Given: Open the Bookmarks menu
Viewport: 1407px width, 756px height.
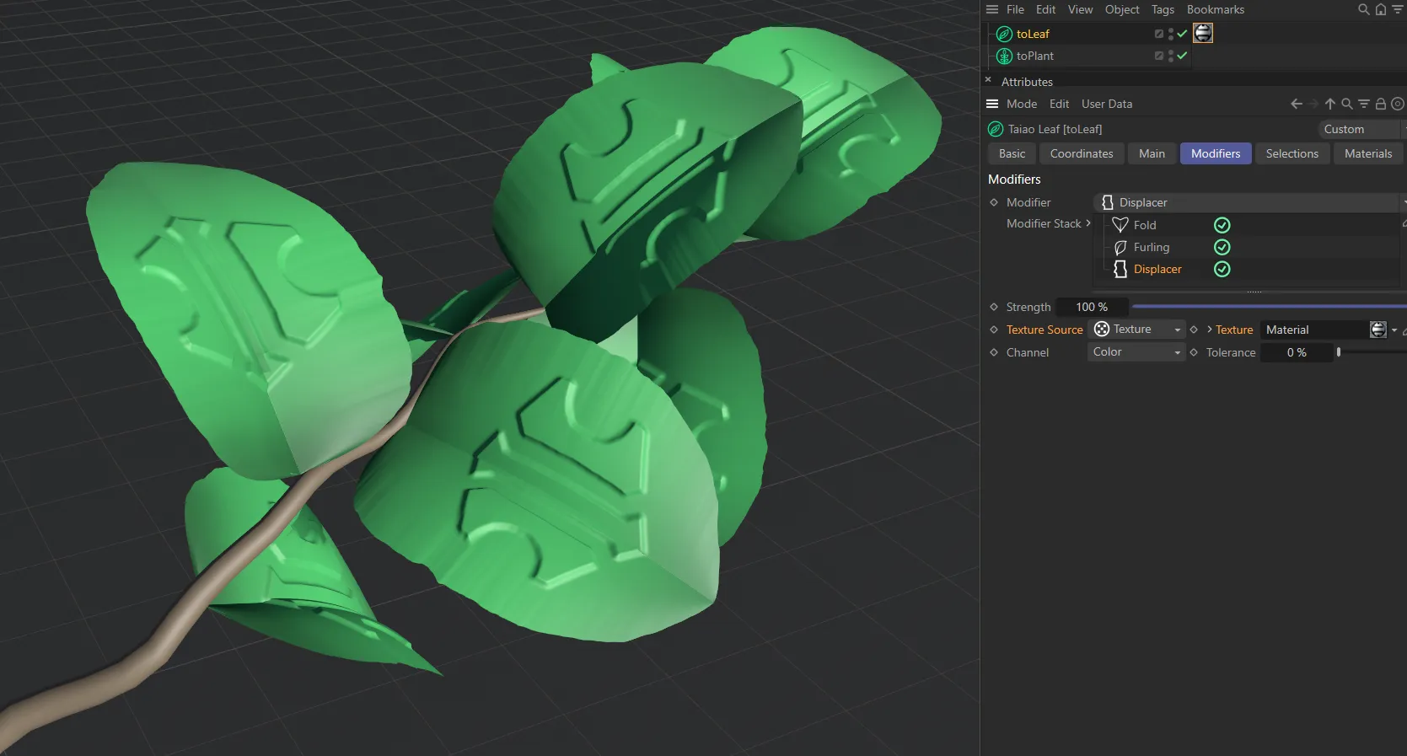Looking at the screenshot, I should click(x=1216, y=9).
